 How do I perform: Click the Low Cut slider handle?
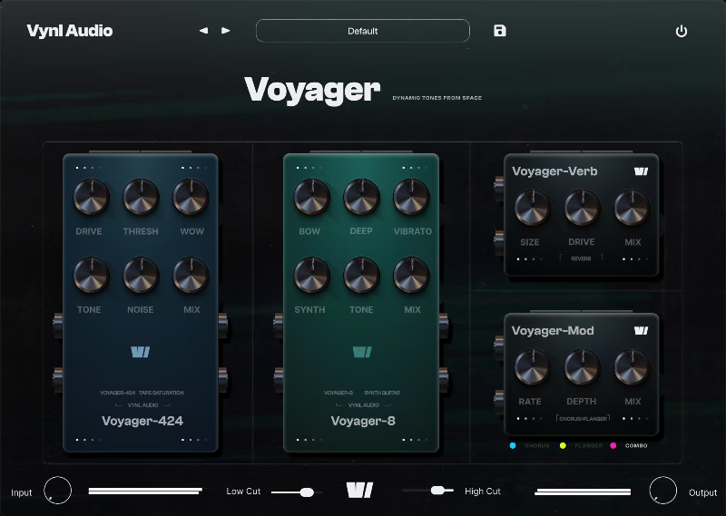click(307, 492)
